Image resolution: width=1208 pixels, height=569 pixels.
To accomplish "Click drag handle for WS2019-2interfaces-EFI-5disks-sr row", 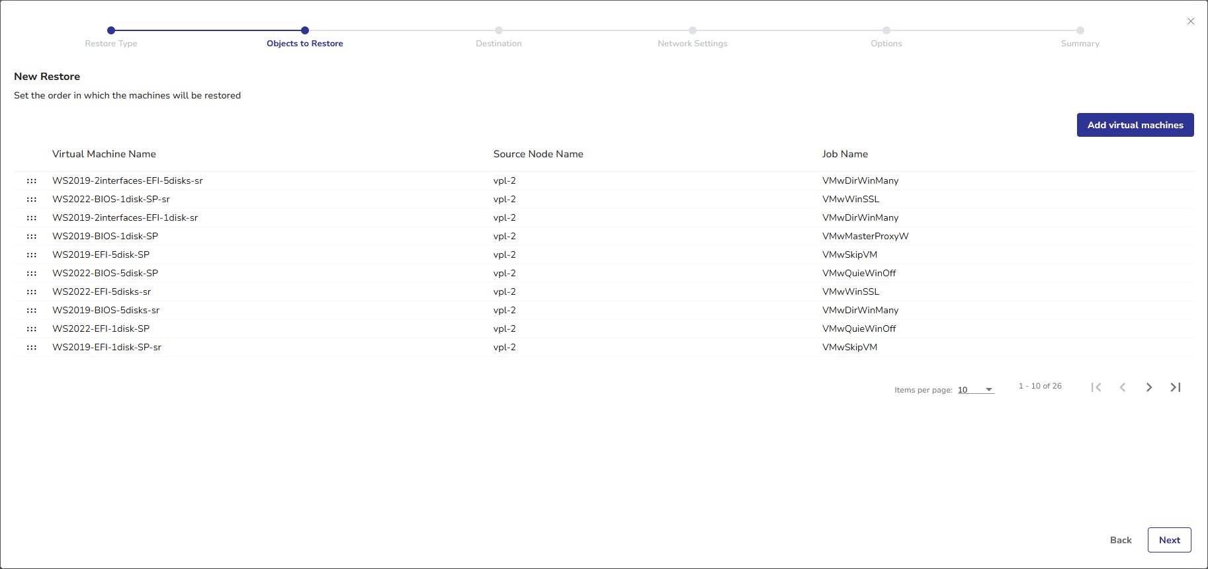I will click(x=32, y=181).
